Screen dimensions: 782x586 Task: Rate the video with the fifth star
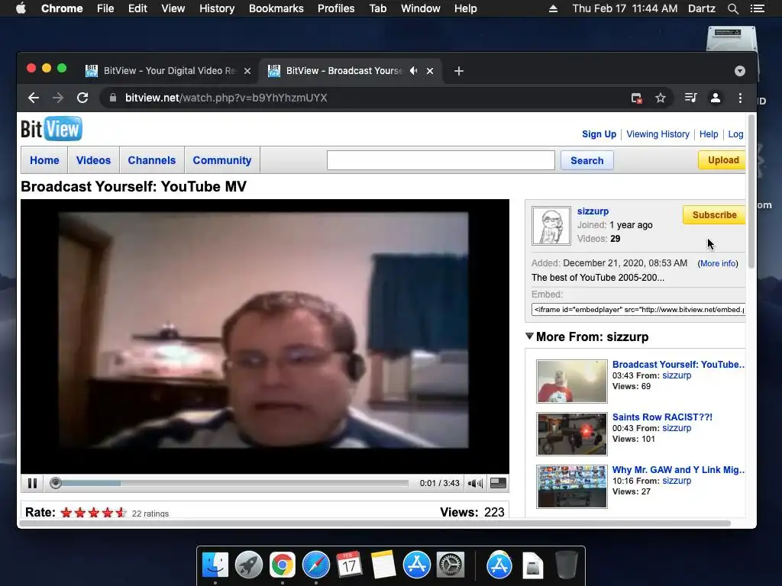click(121, 513)
